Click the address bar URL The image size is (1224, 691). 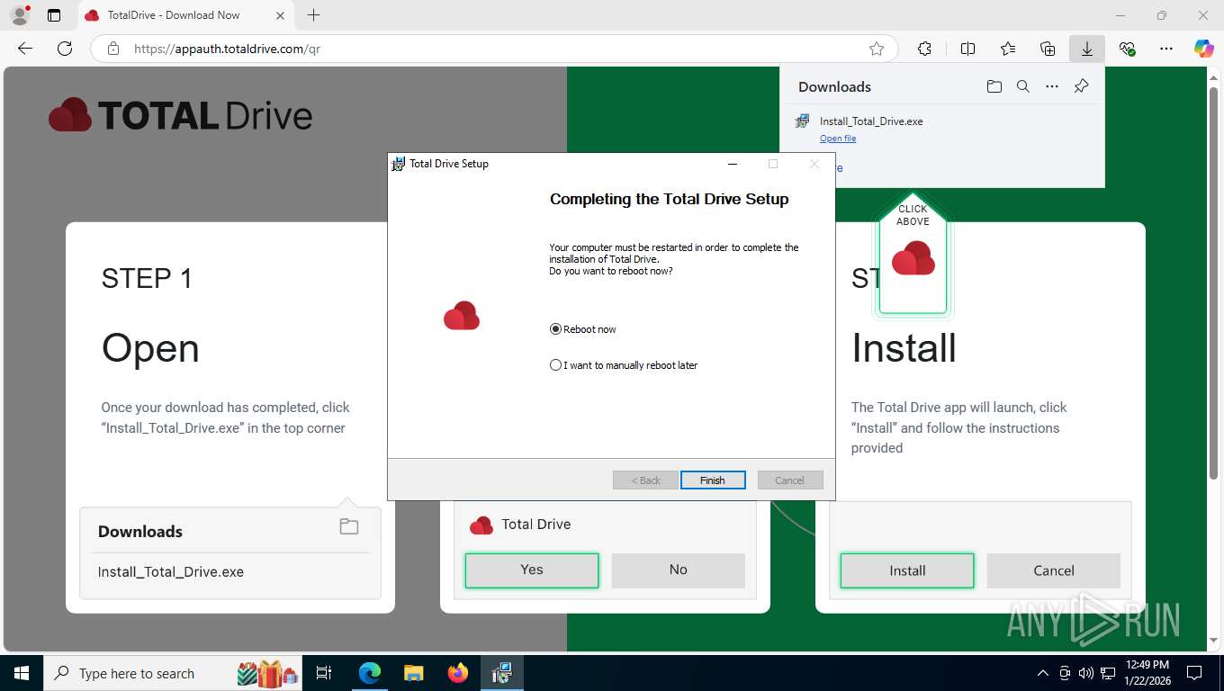click(x=228, y=49)
